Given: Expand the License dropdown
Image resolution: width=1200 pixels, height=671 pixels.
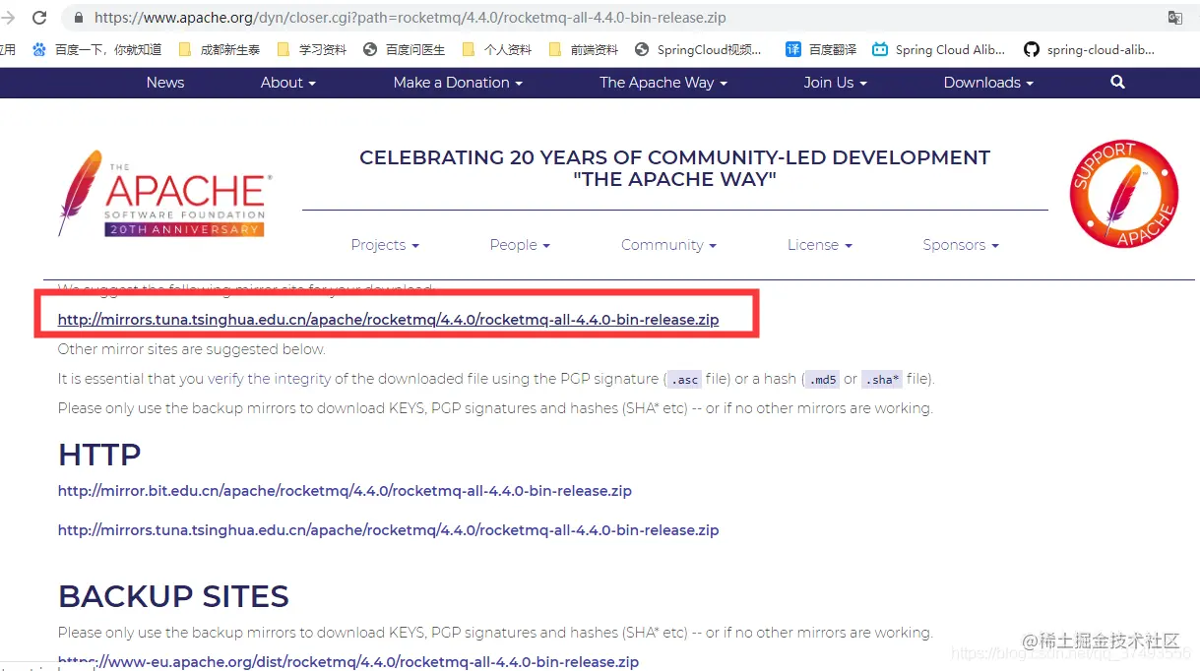Looking at the screenshot, I should click(820, 245).
